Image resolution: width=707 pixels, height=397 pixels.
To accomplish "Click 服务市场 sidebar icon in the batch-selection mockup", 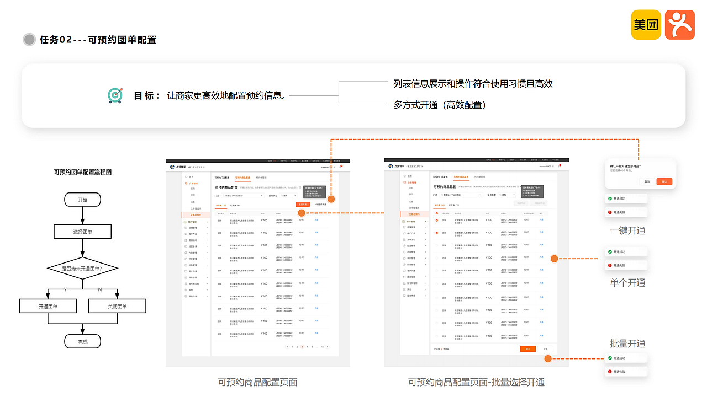I will (x=404, y=296).
